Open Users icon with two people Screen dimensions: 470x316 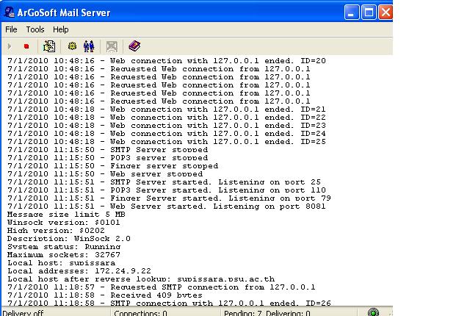pyautogui.click(x=89, y=46)
